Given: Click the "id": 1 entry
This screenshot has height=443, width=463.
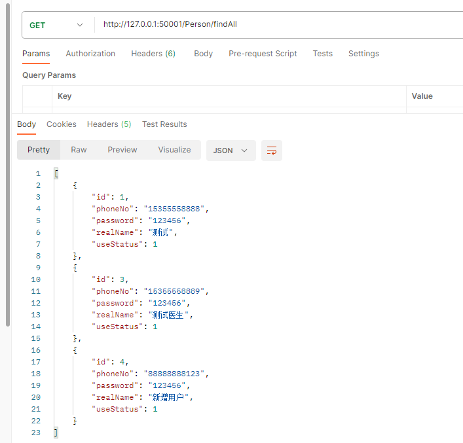Looking at the screenshot, I should (x=110, y=197).
